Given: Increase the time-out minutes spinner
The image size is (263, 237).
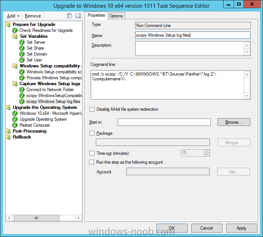Looking at the screenshot, I should pyautogui.click(x=207, y=151).
